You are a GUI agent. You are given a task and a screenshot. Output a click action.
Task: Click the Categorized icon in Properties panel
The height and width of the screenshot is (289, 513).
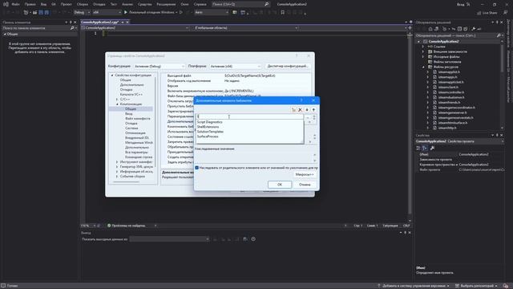(x=418, y=148)
